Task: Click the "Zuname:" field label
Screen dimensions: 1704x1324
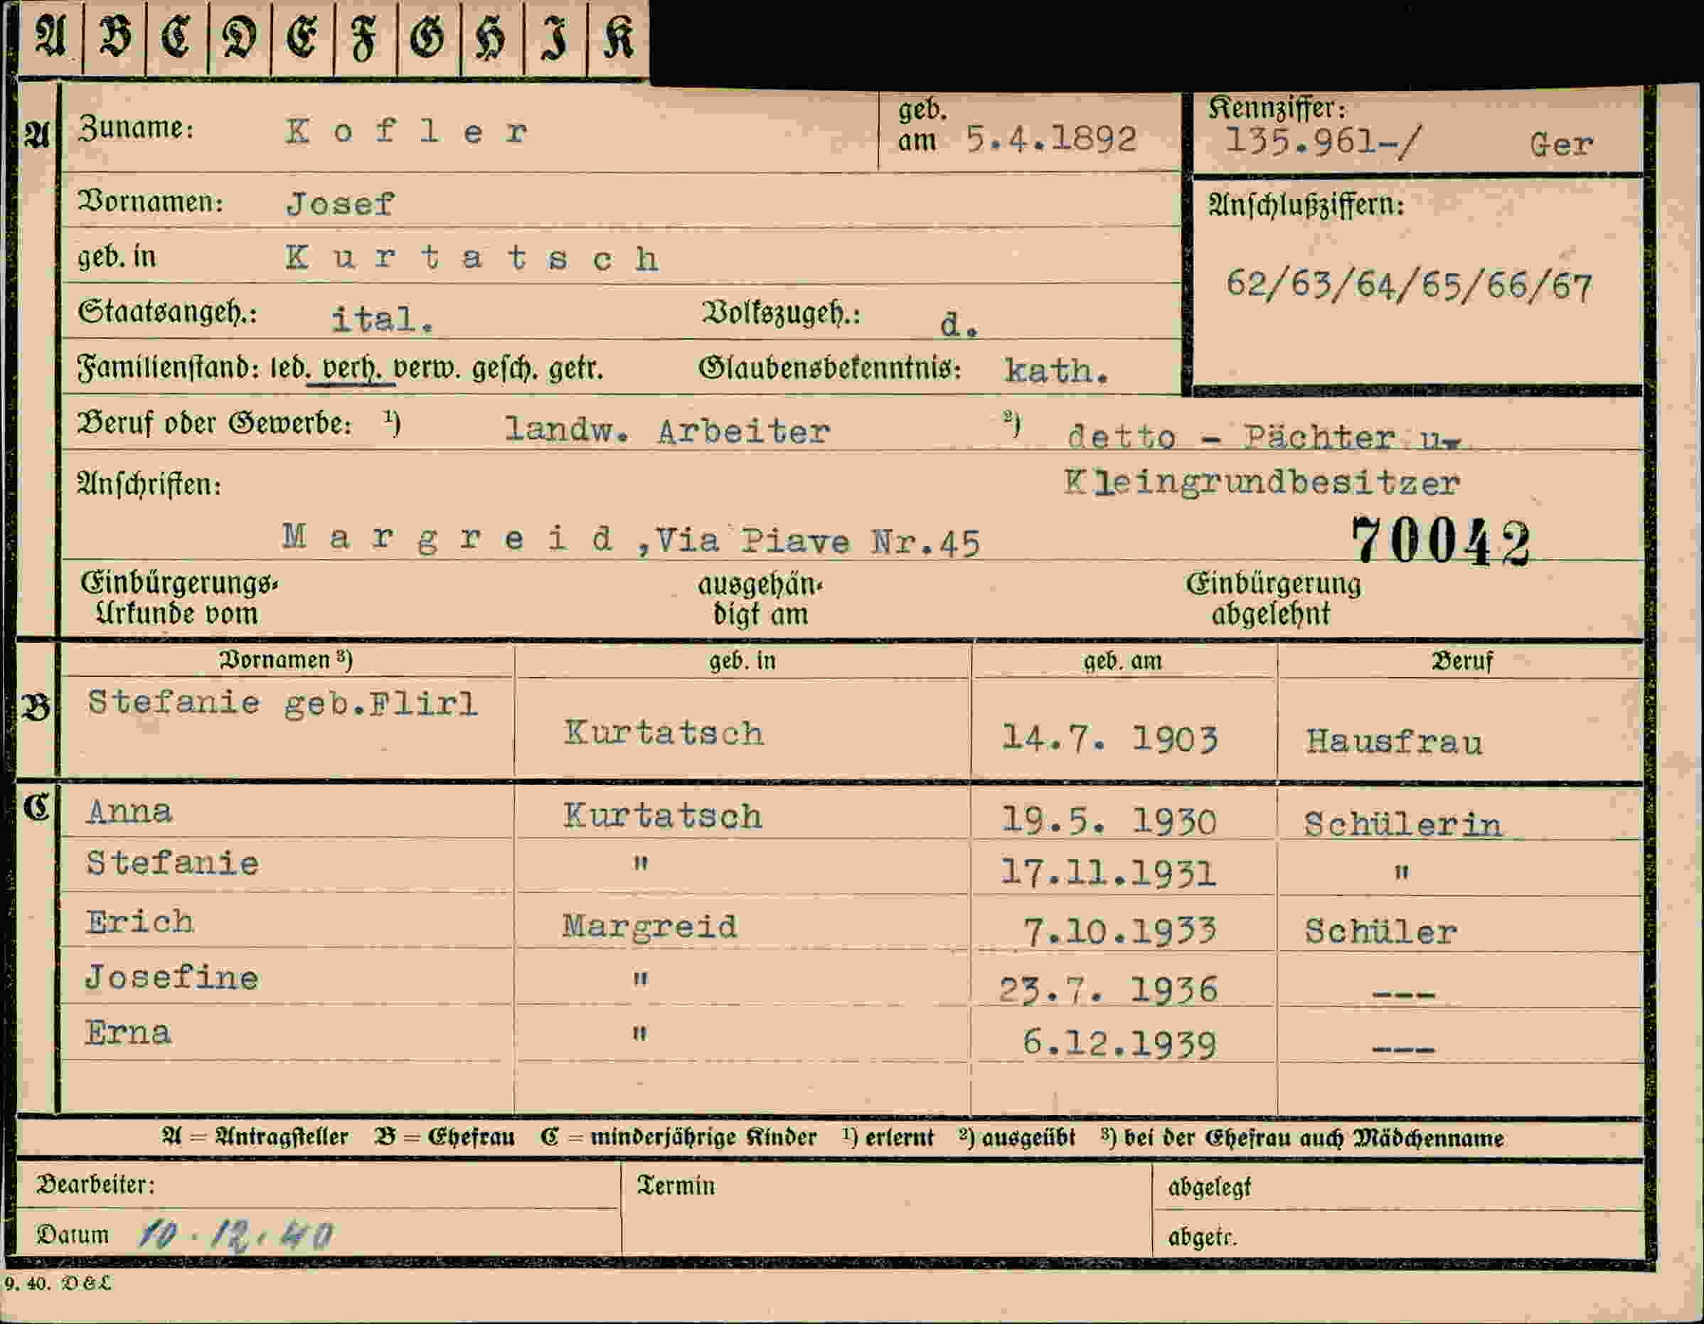Action: 136,129
